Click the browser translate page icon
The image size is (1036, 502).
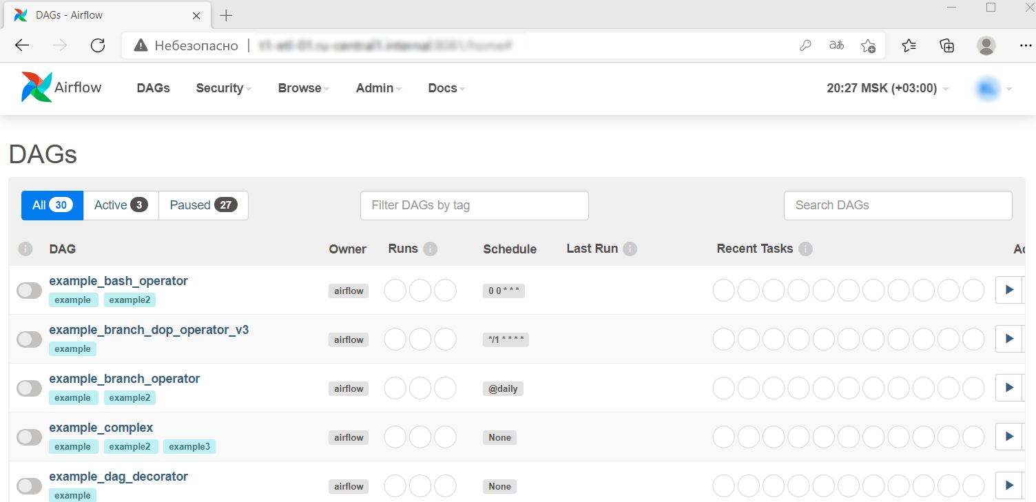point(836,45)
